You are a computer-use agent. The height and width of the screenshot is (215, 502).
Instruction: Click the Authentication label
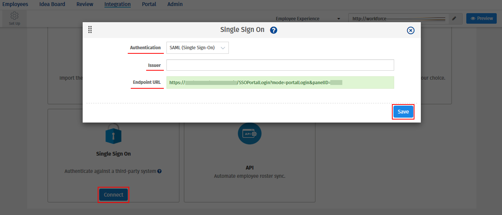pyautogui.click(x=145, y=48)
